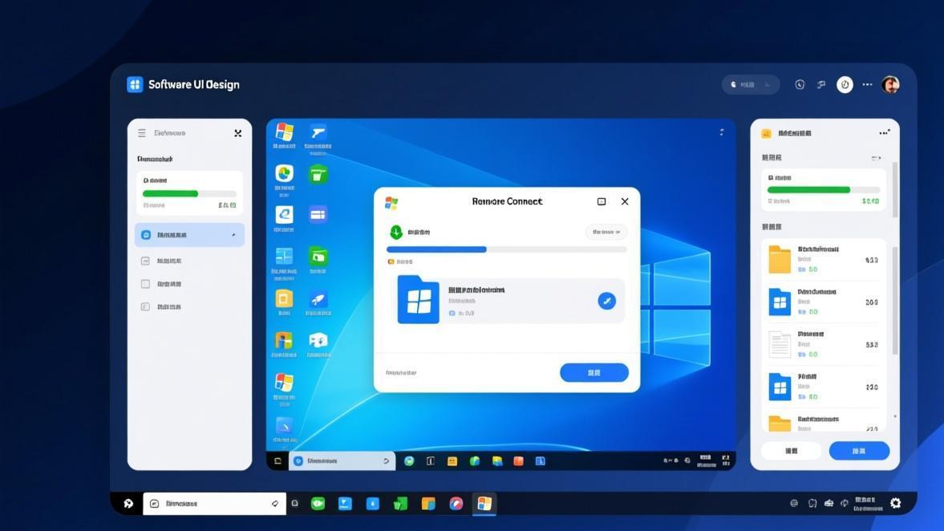Click the gray text link at dialog bottom left
944x531 pixels.
(401, 373)
